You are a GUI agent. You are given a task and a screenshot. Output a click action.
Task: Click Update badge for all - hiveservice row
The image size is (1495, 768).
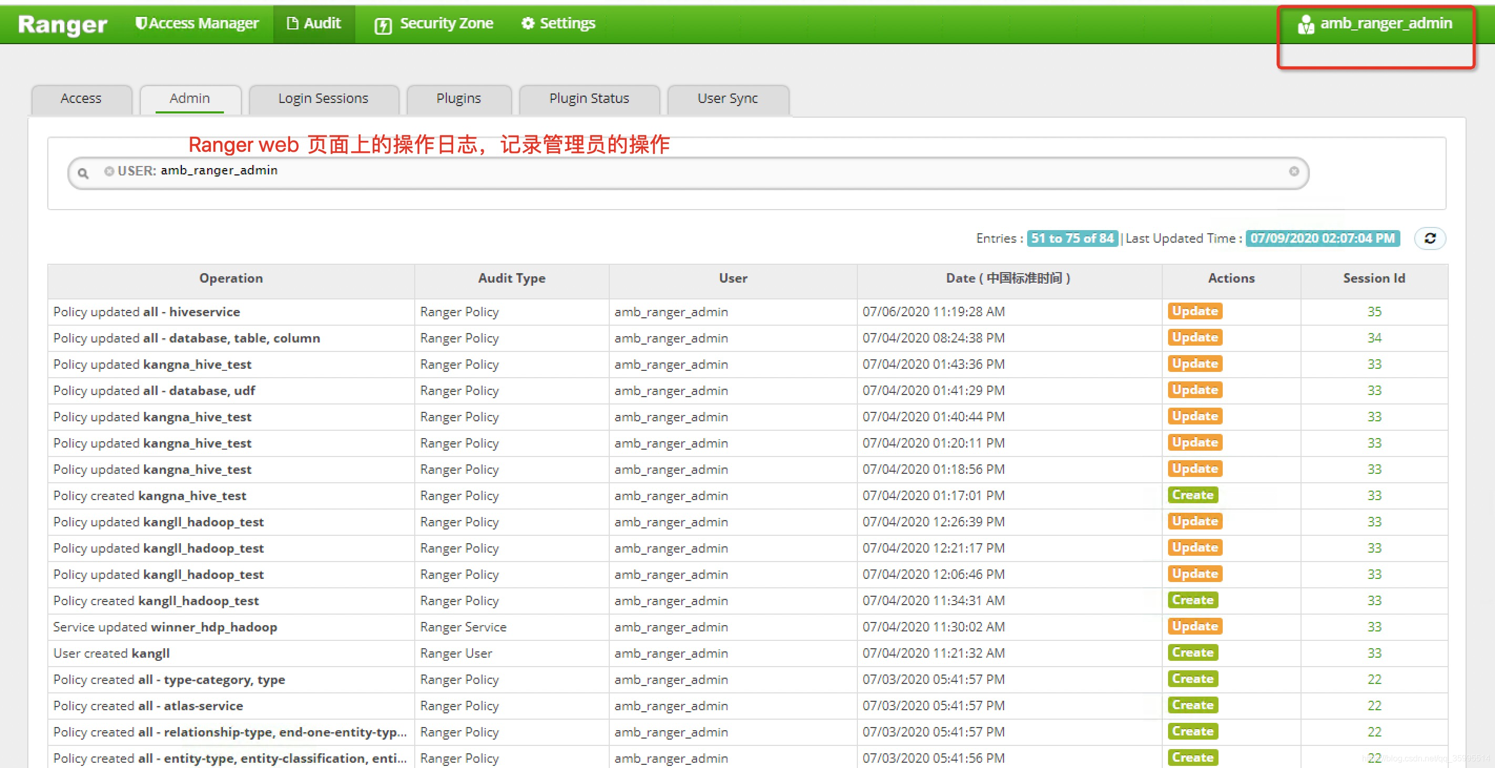1194,311
